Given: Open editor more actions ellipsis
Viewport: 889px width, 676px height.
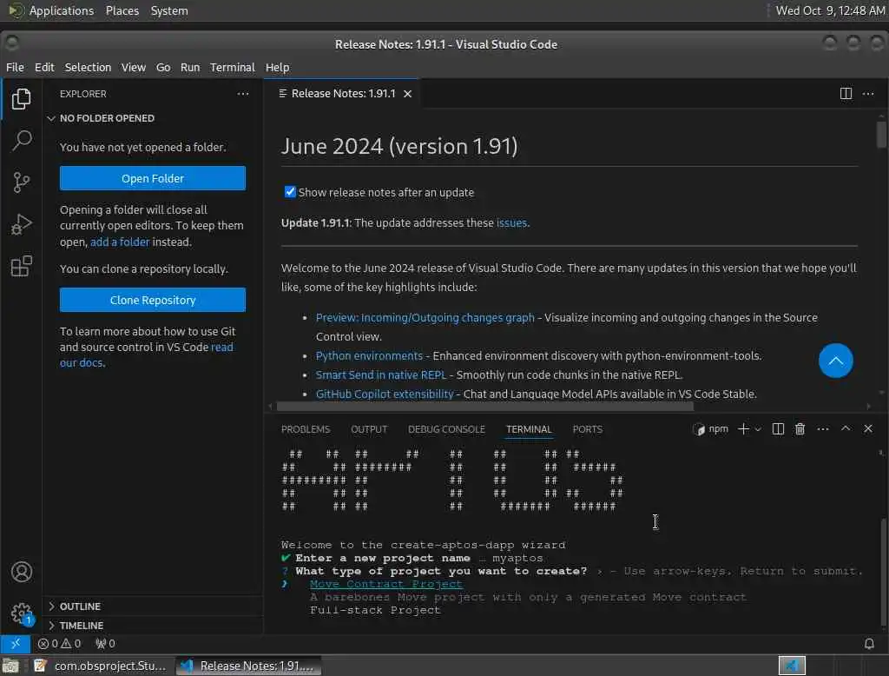Looking at the screenshot, I should [868, 94].
